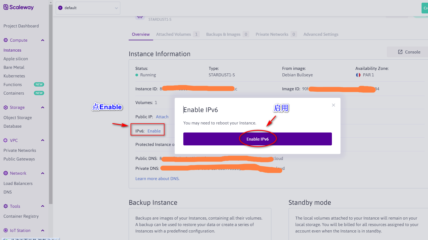Image resolution: width=428 pixels, height=240 pixels.
Task: Collapse the VPC section chevron
Action: [43, 140]
